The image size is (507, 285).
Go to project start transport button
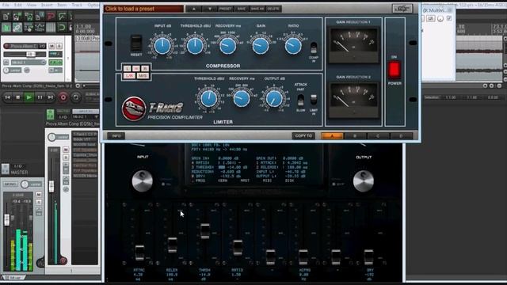point(8,97)
